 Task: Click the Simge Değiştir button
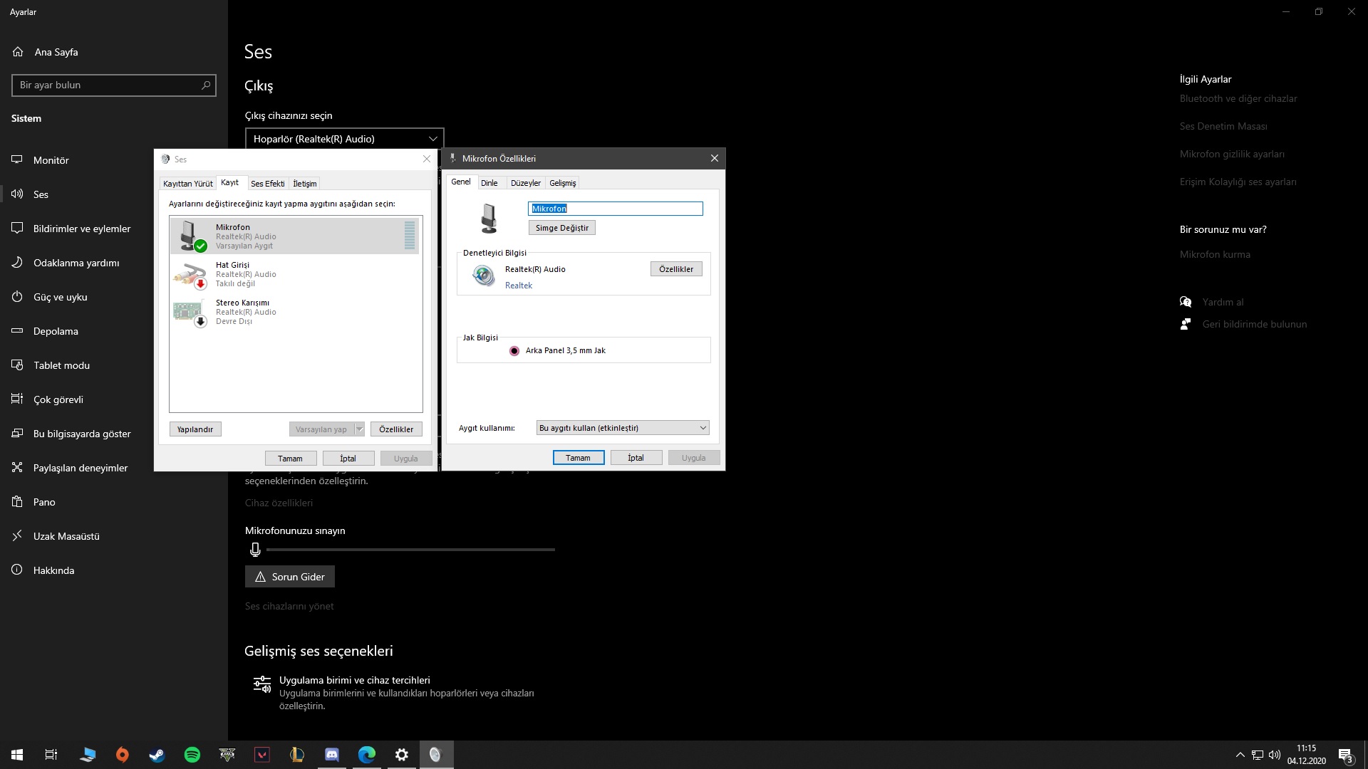pyautogui.click(x=561, y=228)
